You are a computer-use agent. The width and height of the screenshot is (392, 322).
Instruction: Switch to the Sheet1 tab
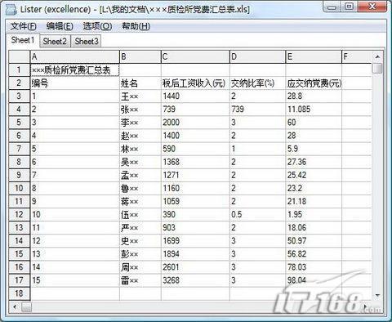tap(23, 40)
